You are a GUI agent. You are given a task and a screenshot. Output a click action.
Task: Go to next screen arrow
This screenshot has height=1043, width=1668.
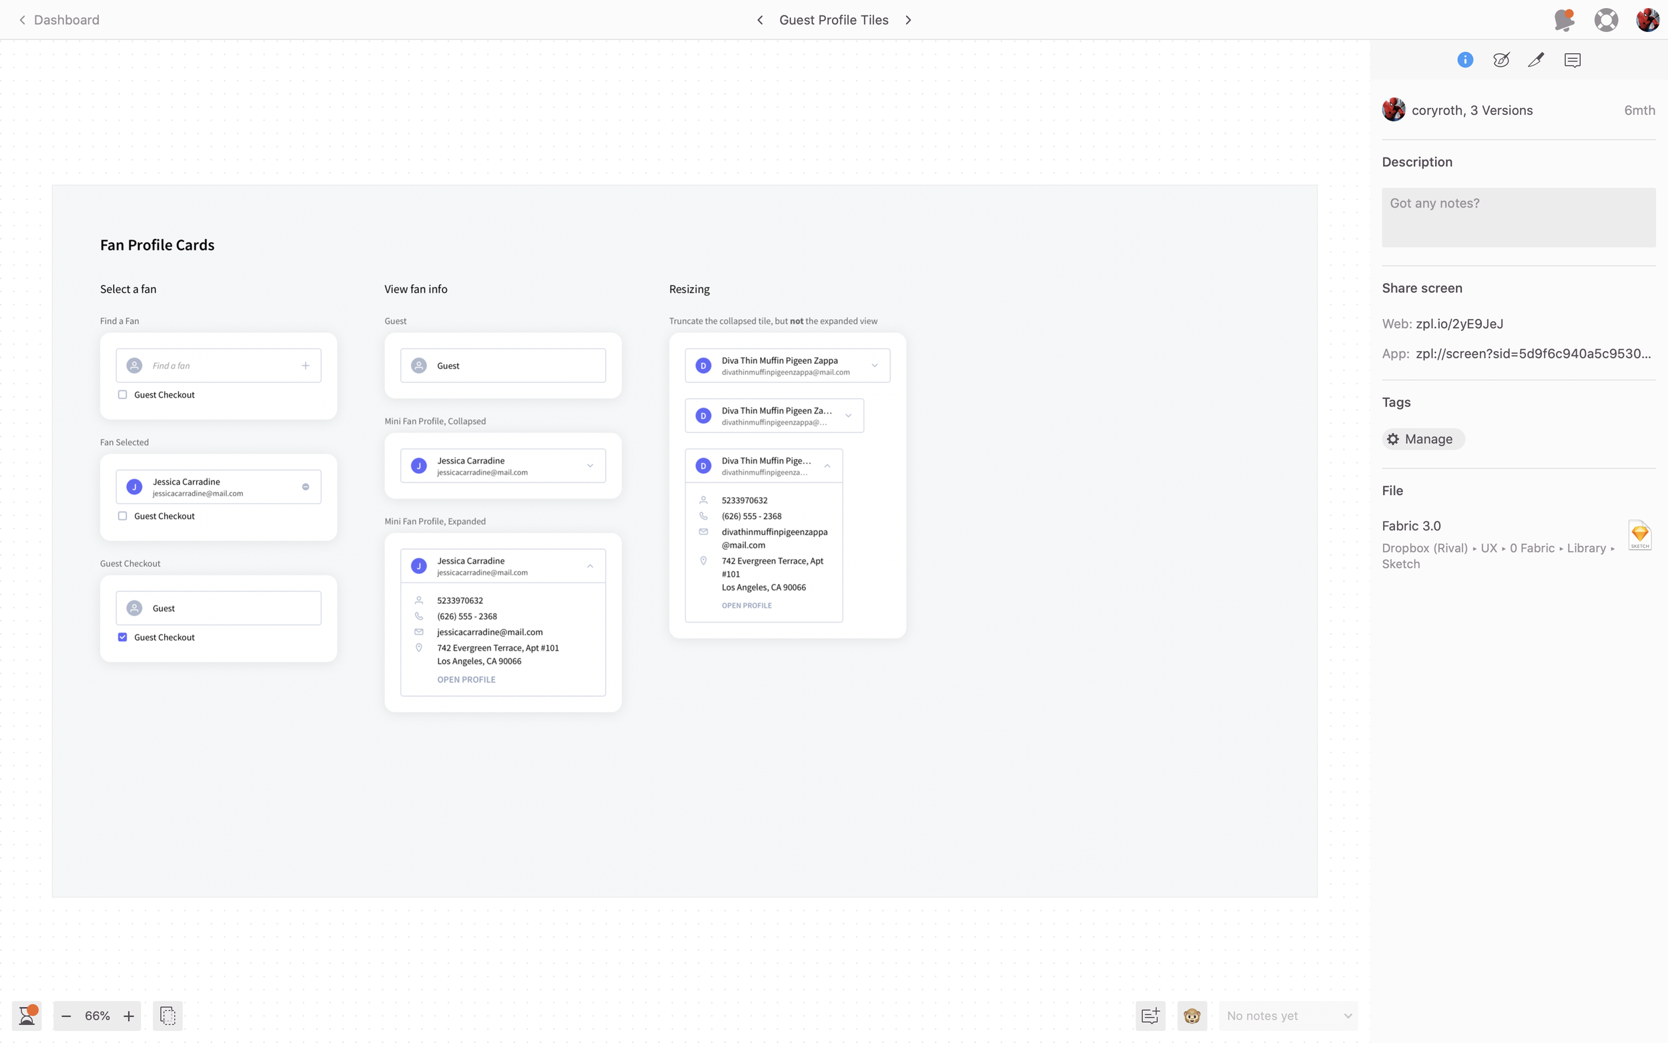coord(908,20)
